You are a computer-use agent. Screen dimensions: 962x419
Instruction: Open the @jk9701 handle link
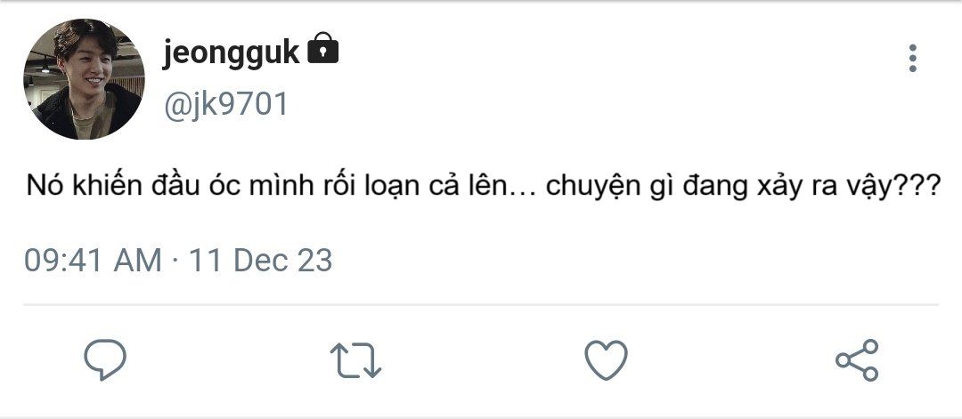coord(225,105)
